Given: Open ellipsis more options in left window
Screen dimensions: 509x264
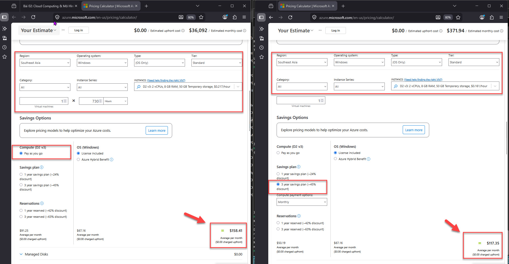Looking at the screenshot, I should (x=63, y=30).
